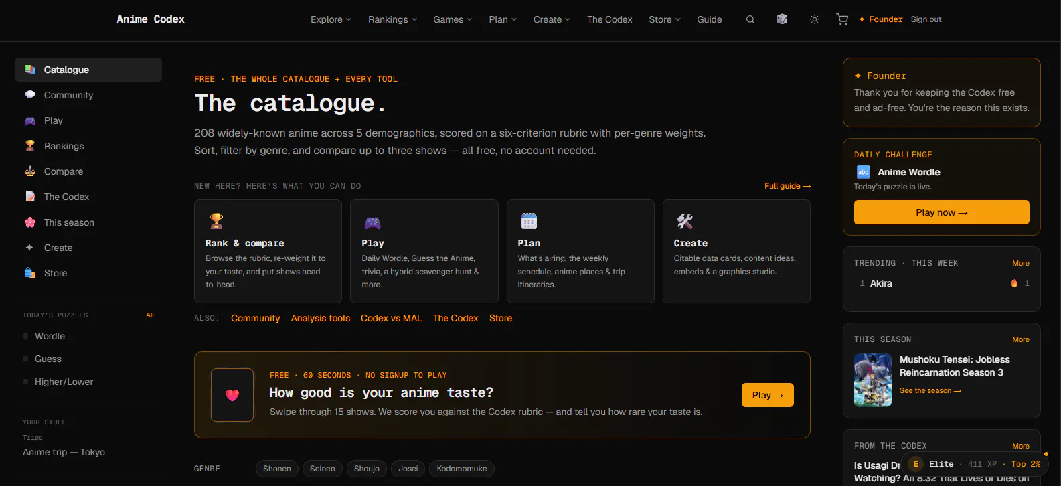Open the Games dropdown menu
This screenshot has height=486, width=1061.
pyautogui.click(x=453, y=19)
